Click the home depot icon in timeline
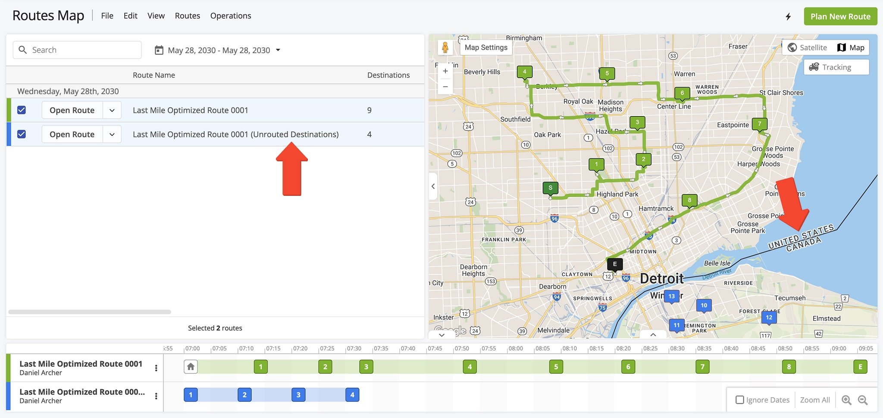 click(191, 367)
